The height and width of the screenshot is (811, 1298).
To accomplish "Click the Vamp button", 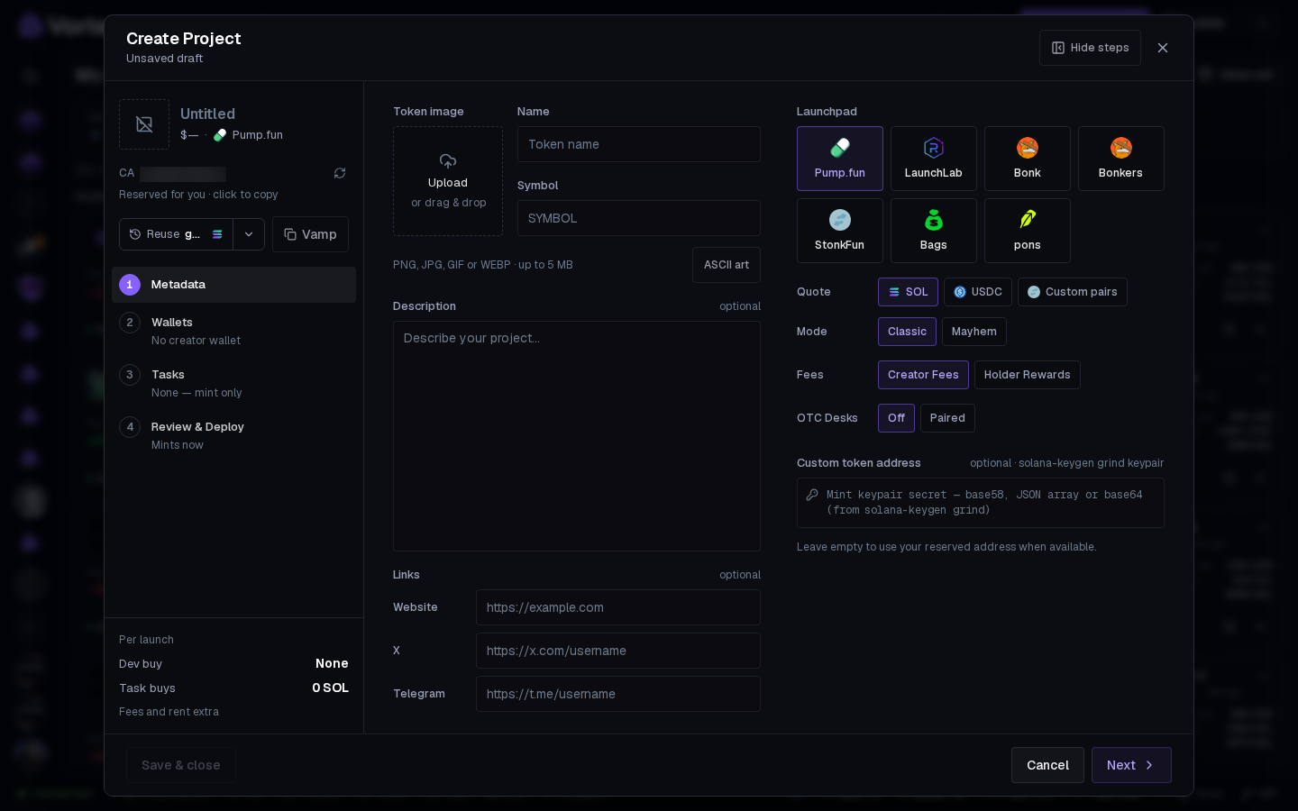I will pyautogui.click(x=310, y=234).
